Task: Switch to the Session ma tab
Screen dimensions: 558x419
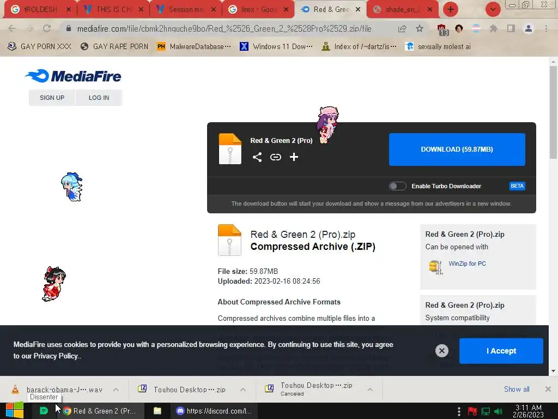Action: (x=185, y=9)
